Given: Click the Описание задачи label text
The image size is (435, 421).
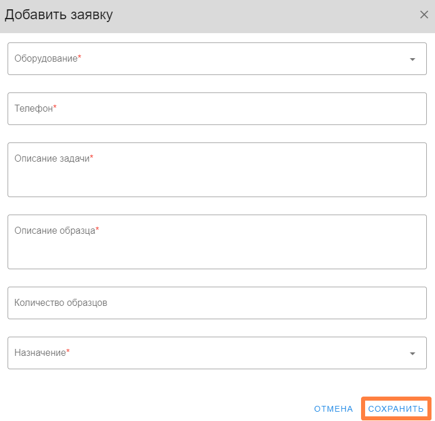Looking at the screenshot, I should pyautogui.click(x=51, y=159).
